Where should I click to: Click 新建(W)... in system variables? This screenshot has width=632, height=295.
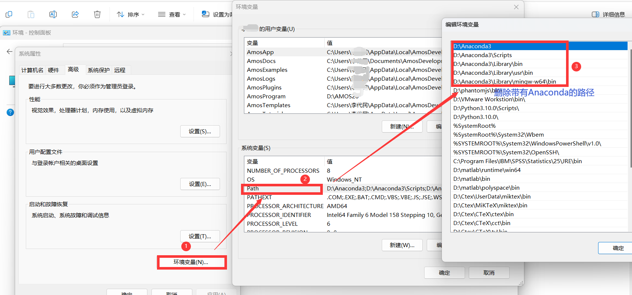(402, 245)
